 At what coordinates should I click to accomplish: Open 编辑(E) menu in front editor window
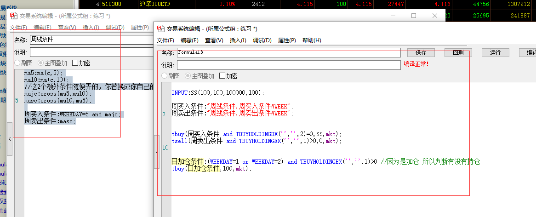pos(190,40)
